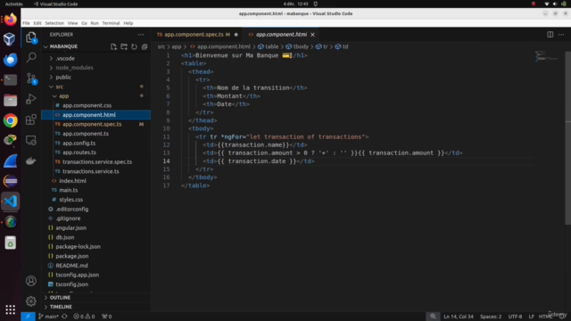This screenshot has height=321, width=571.
Task: Open the Docker view in activity bar
Action: (x=31, y=160)
